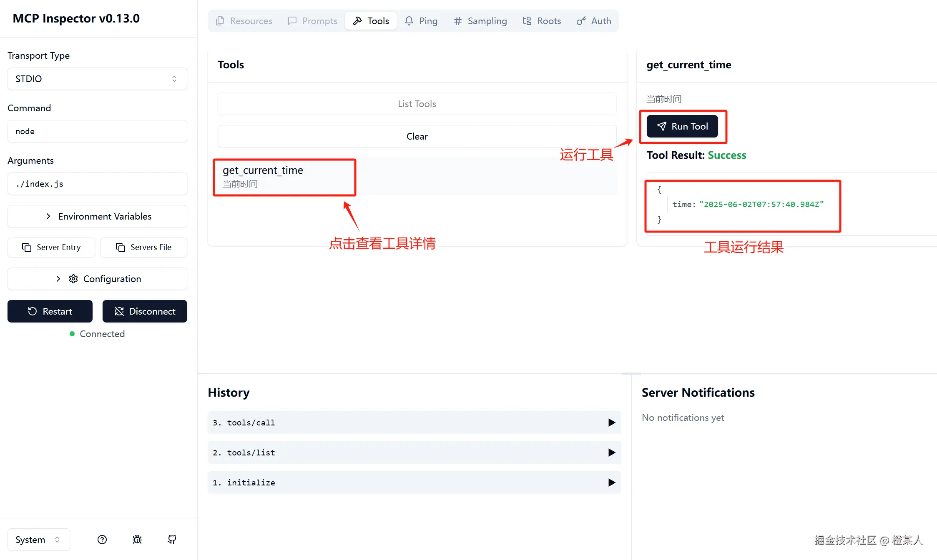Expand the initialize history entry
This screenshot has height=560, width=937.
414,482
